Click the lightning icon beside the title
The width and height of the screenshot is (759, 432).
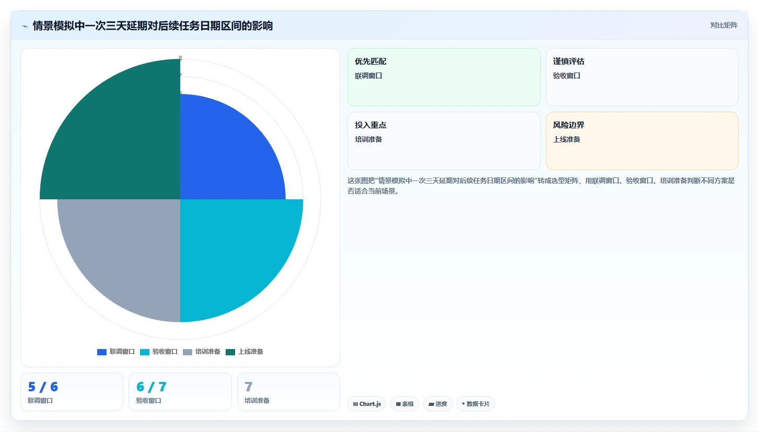point(25,26)
